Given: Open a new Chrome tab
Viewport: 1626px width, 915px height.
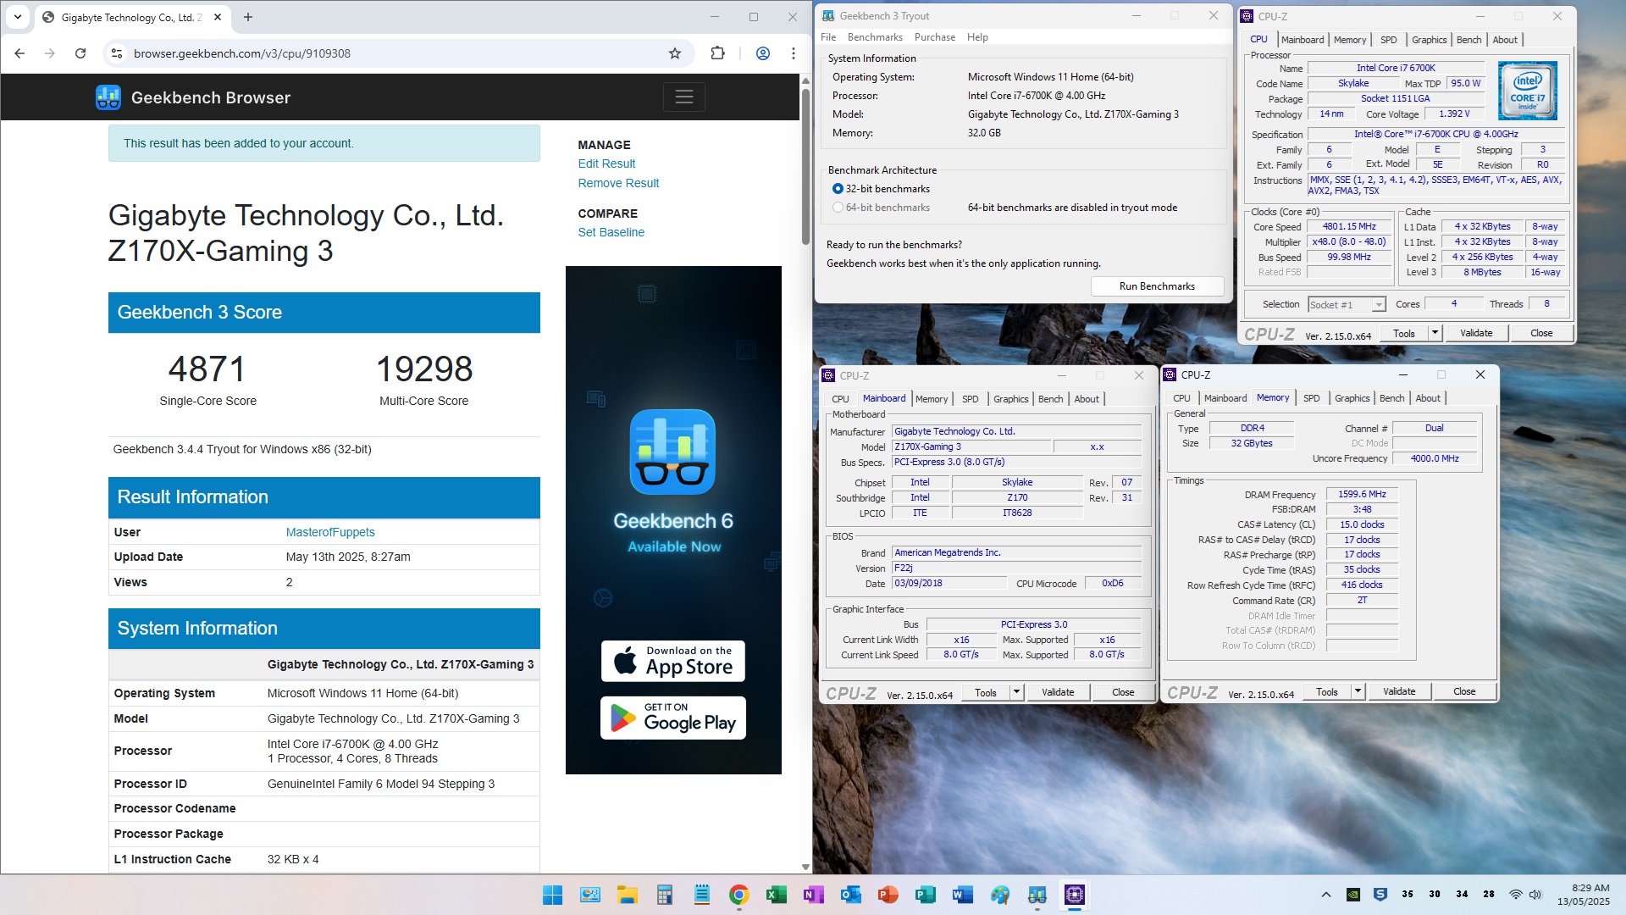Looking at the screenshot, I should coord(248,17).
